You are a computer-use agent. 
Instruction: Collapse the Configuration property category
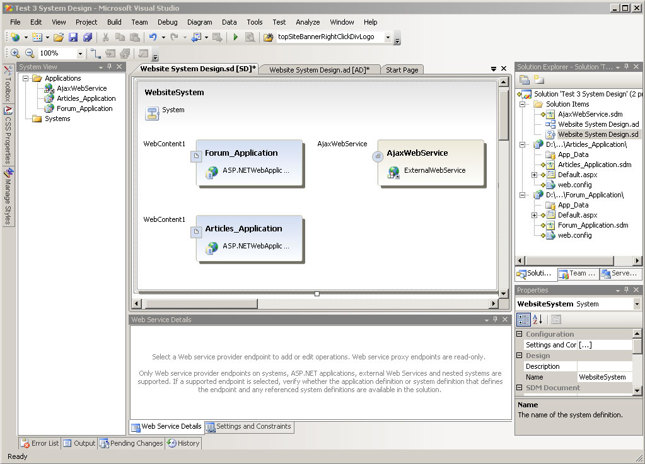coord(520,334)
